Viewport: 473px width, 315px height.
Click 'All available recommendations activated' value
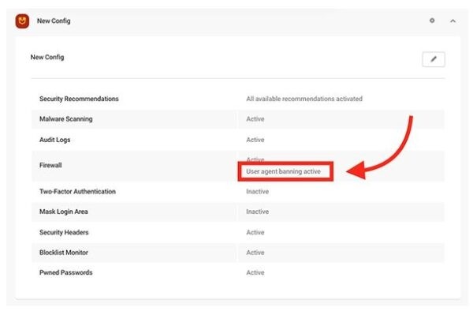coord(304,99)
